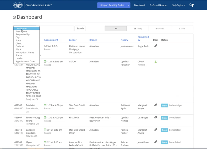Click calendar icon next to 1/30 at 4:00 pm

click(x=45, y=117)
